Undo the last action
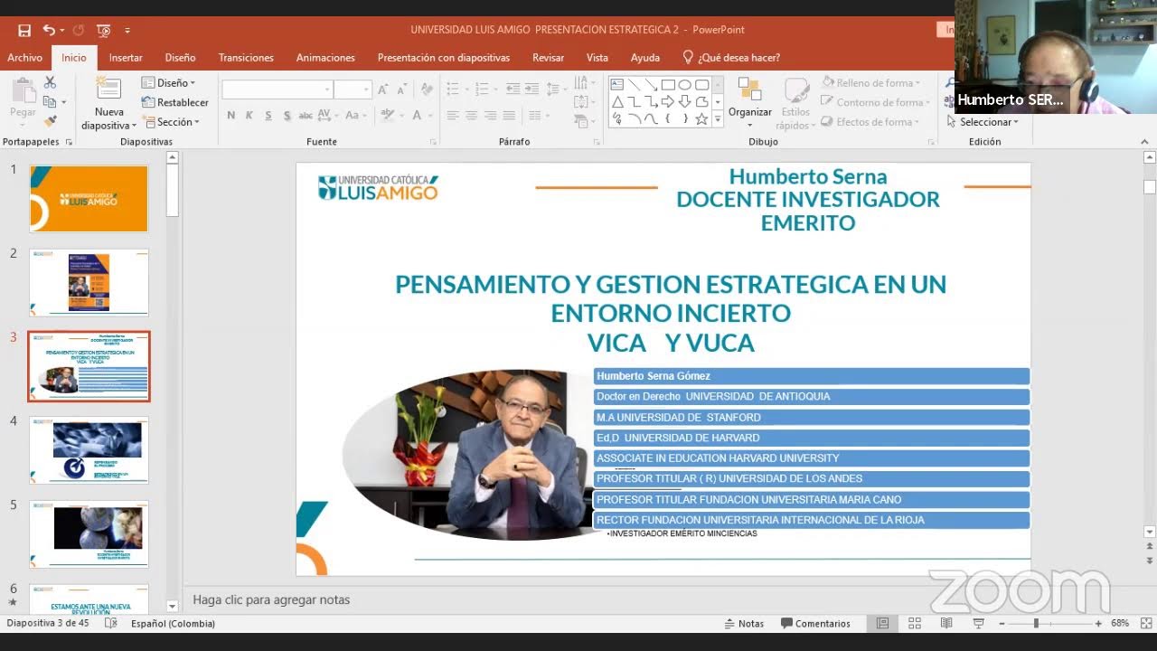Screen dimensions: 1157x651 point(48,30)
